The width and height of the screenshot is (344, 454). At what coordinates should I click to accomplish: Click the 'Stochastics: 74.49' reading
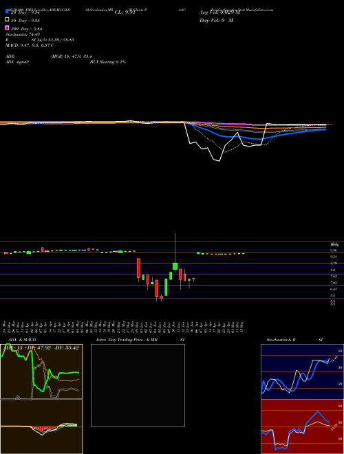(x=23, y=34)
